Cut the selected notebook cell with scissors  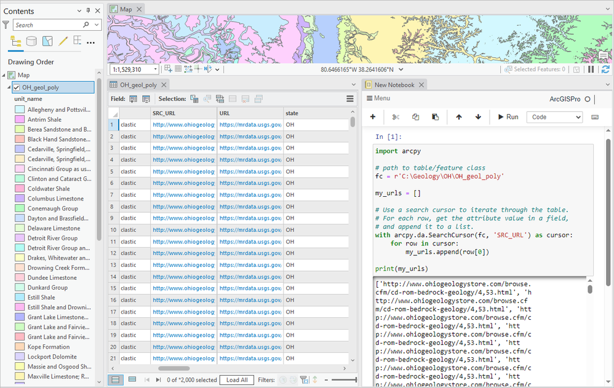[396, 117]
